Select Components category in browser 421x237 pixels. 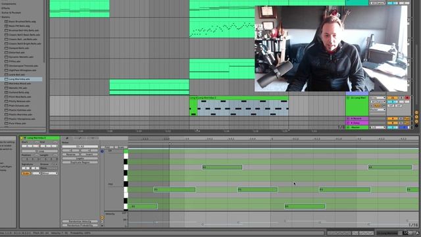coord(9,4)
